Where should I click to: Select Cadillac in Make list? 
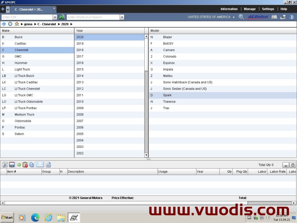click(x=37, y=44)
